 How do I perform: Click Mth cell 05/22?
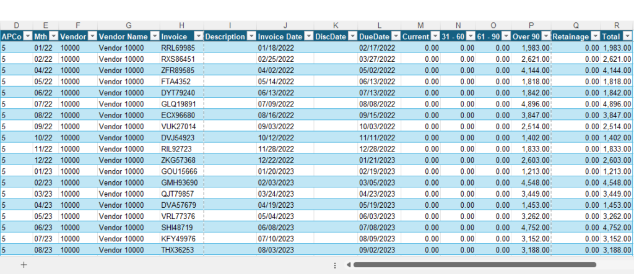(46, 82)
